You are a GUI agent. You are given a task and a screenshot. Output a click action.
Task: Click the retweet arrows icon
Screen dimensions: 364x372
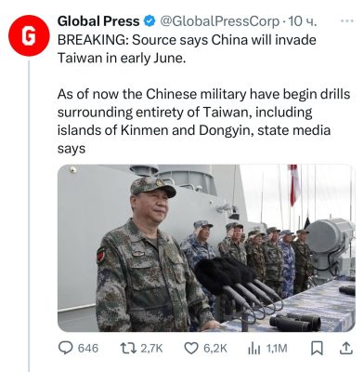[128, 348]
